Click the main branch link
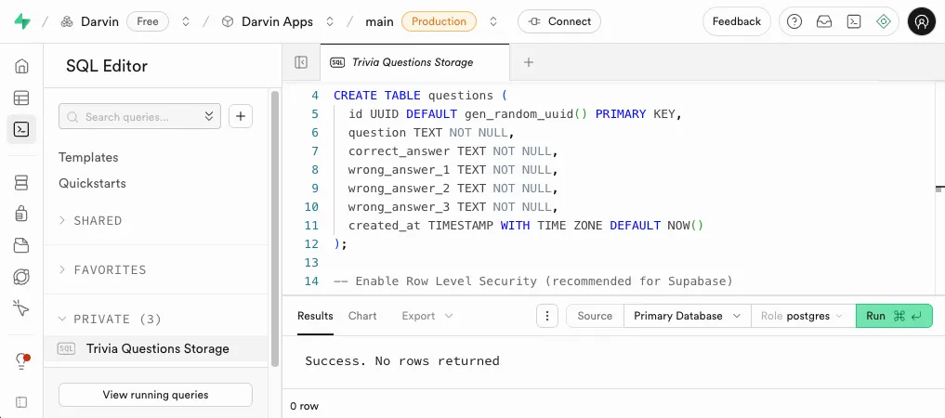Viewport: 945px width, 418px height. pos(380,21)
